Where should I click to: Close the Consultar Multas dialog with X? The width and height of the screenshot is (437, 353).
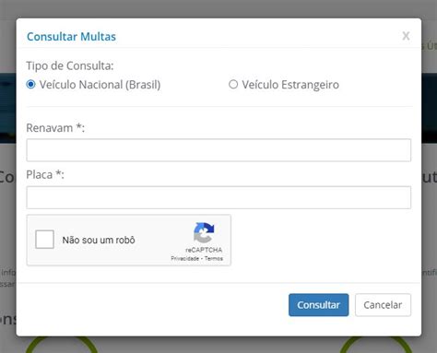pyautogui.click(x=406, y=36)
